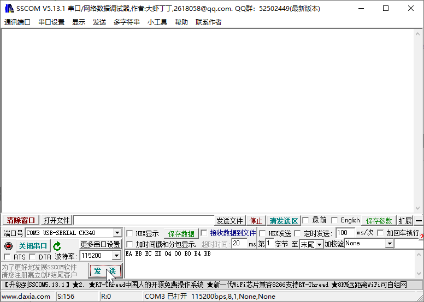Enable 加时间戳和分包显示 checkbox
424x302 pixels.
(x=129, y=244)
